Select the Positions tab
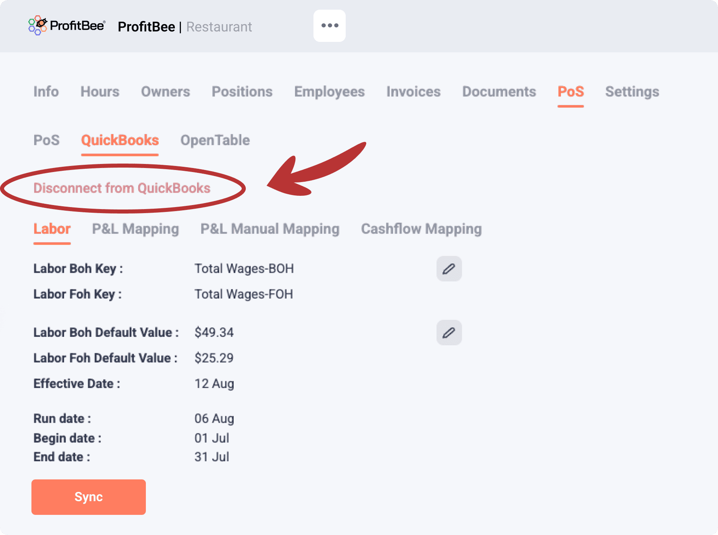Screen dimensions: 718x535 pos(242,92)
